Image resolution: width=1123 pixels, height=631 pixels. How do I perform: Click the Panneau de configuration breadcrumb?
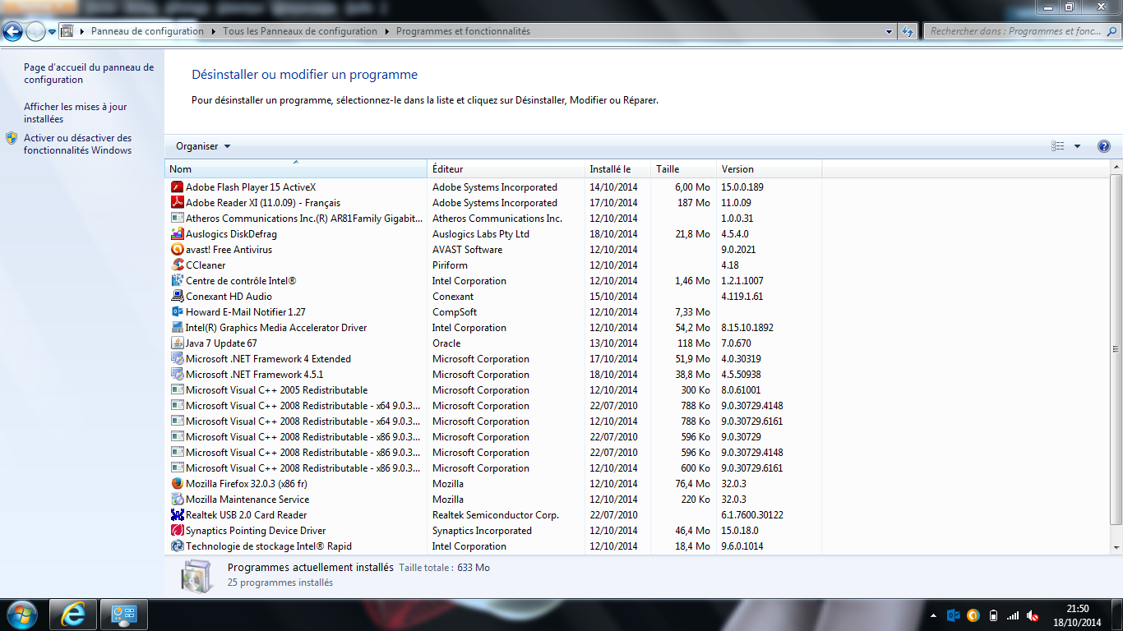tap(147, 31)
